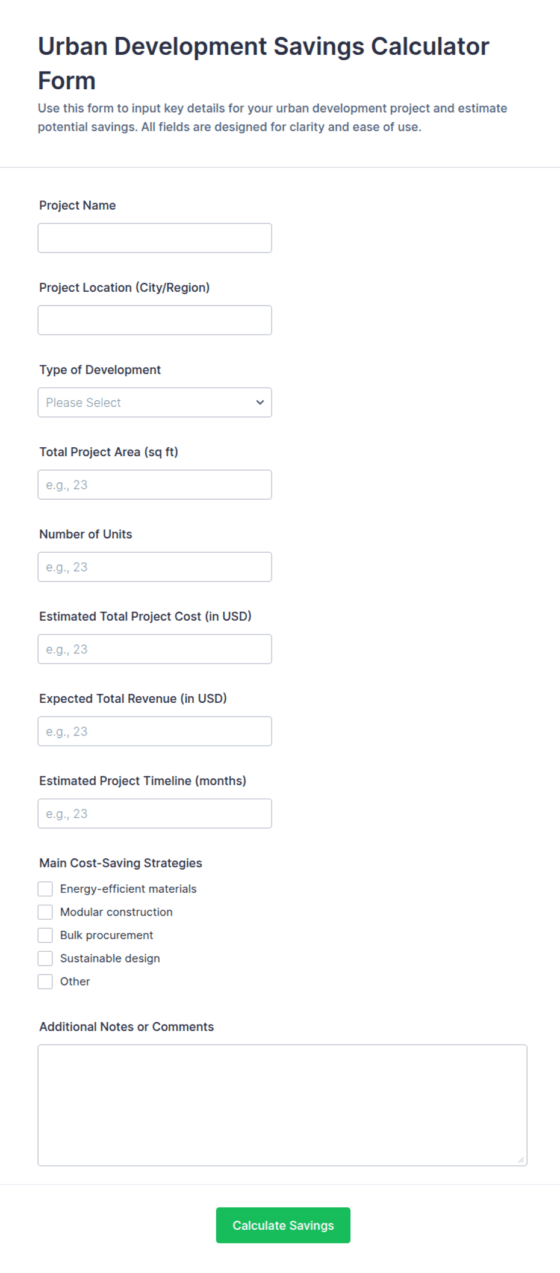Click the Sustainable design label text
This screenshot has width=560, height=1273.
(110, 958)
